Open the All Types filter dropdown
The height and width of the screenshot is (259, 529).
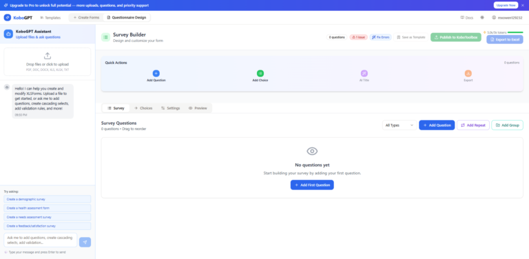click(400, 125)
